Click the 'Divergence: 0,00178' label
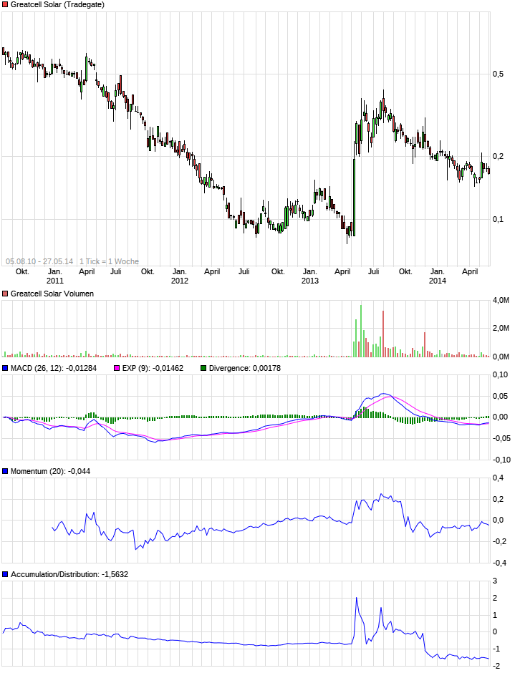 (245, 368)
